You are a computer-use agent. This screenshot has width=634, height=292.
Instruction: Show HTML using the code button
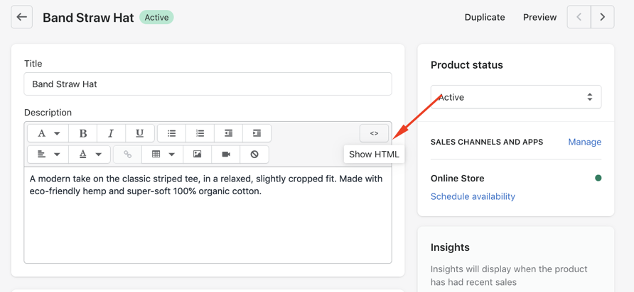(374, 133)
